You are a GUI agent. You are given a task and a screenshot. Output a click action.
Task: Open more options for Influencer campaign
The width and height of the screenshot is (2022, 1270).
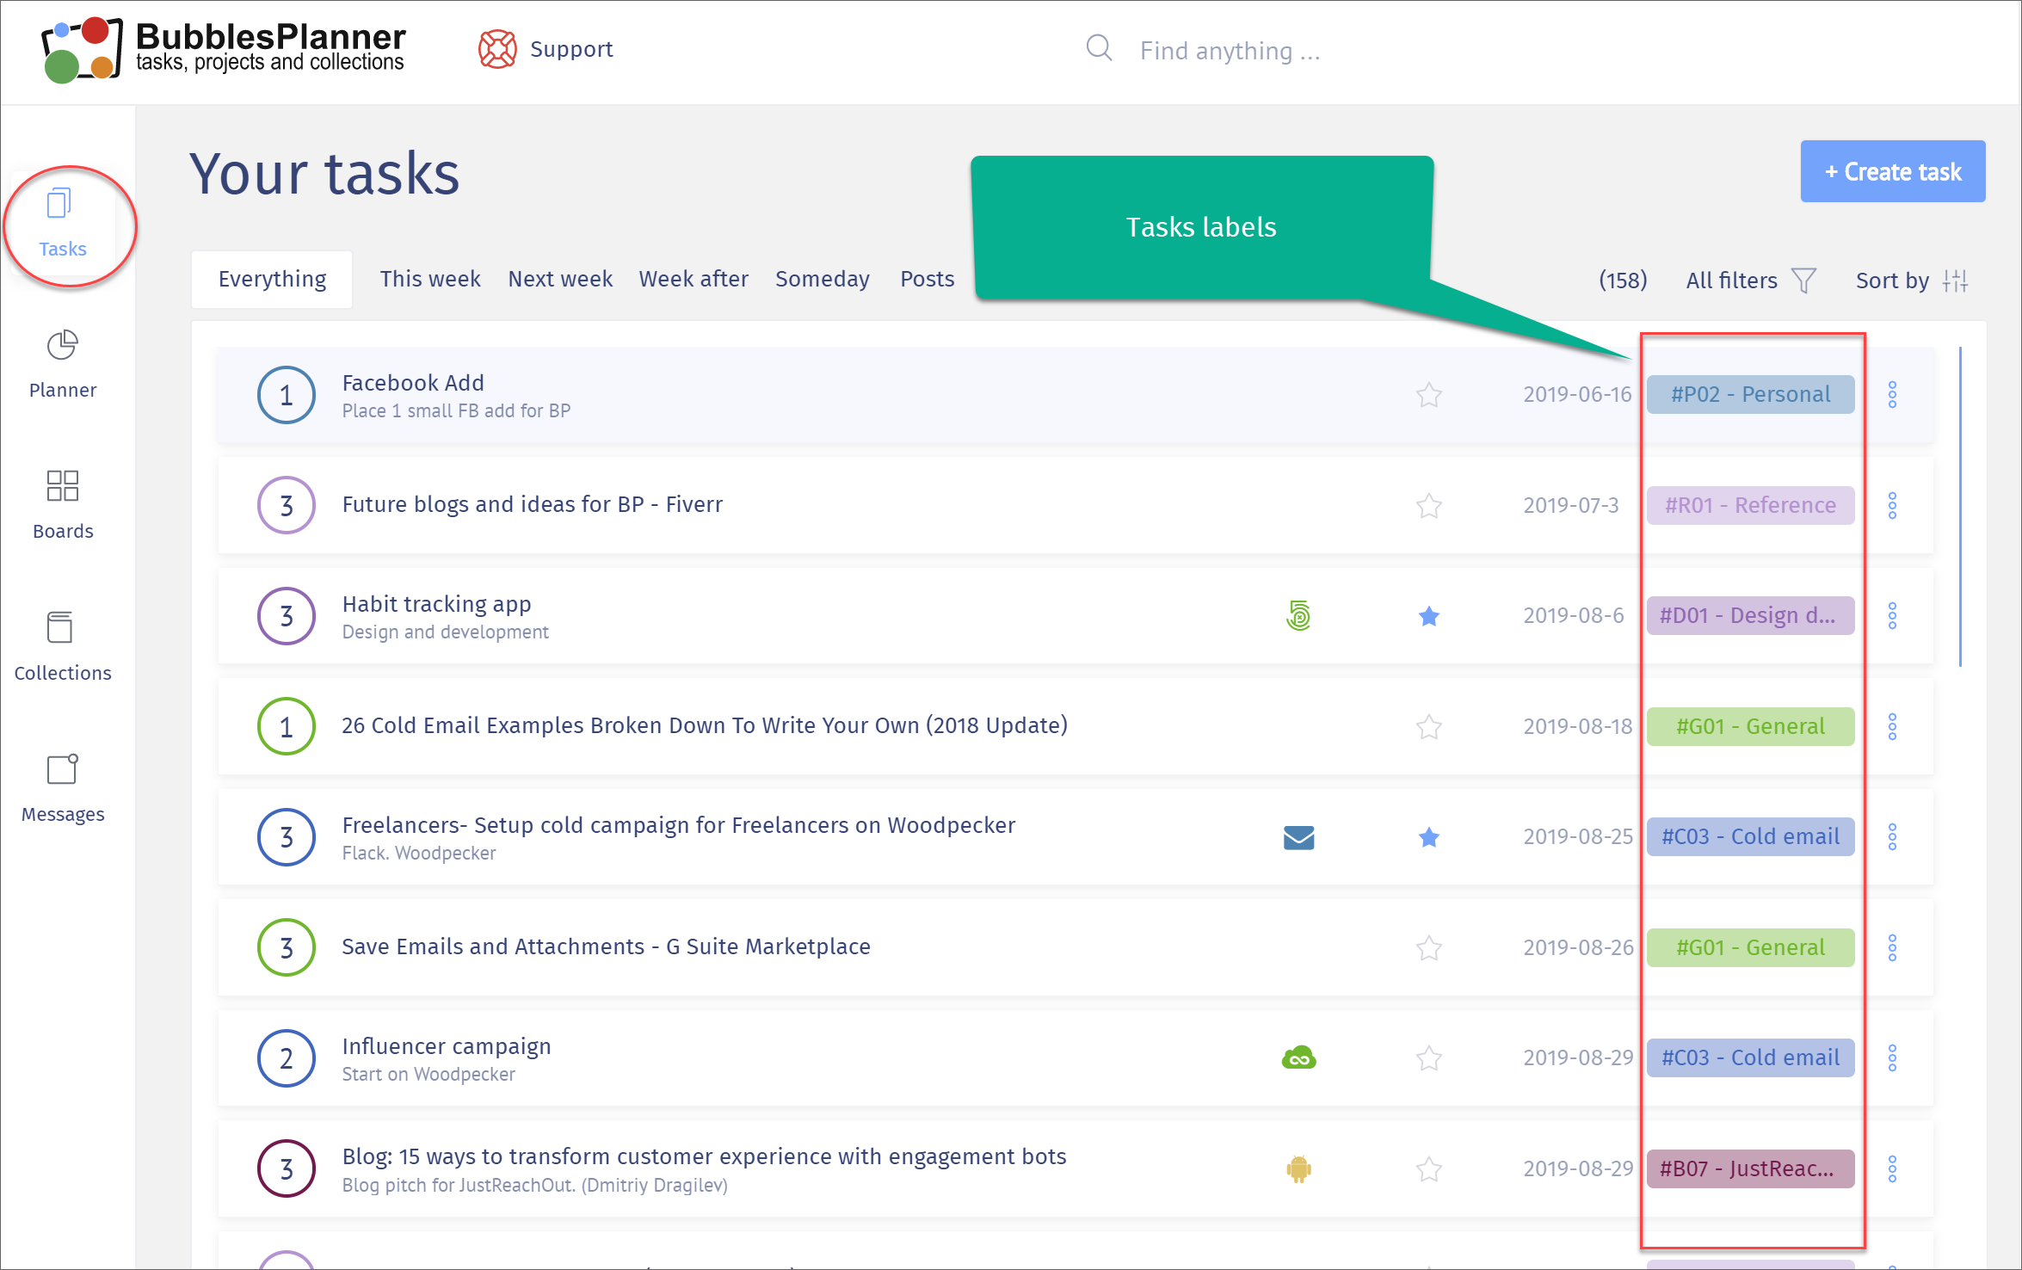click(1892, 1057)
